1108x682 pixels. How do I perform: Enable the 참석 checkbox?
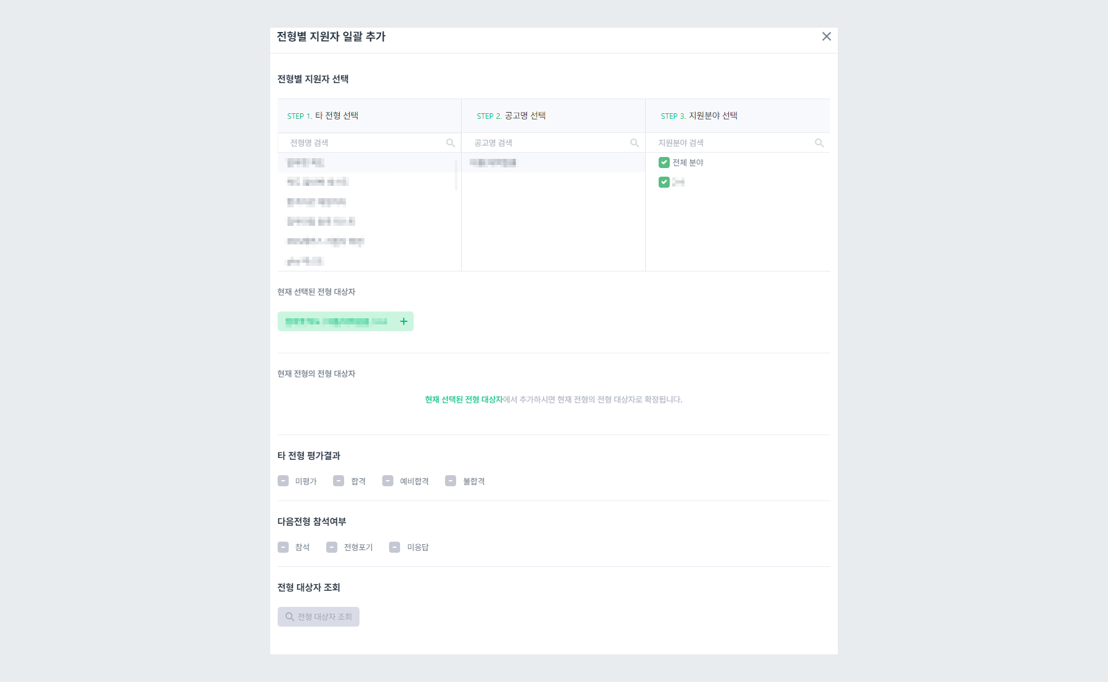[284, 547]
